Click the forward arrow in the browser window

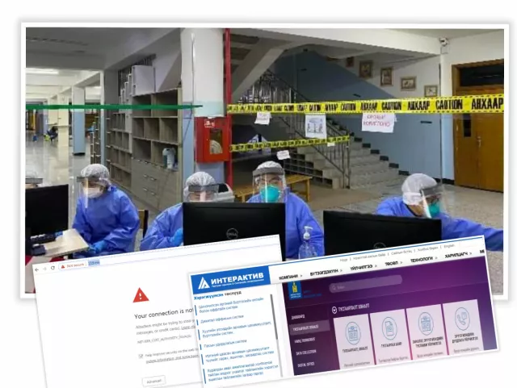(45, 269)
